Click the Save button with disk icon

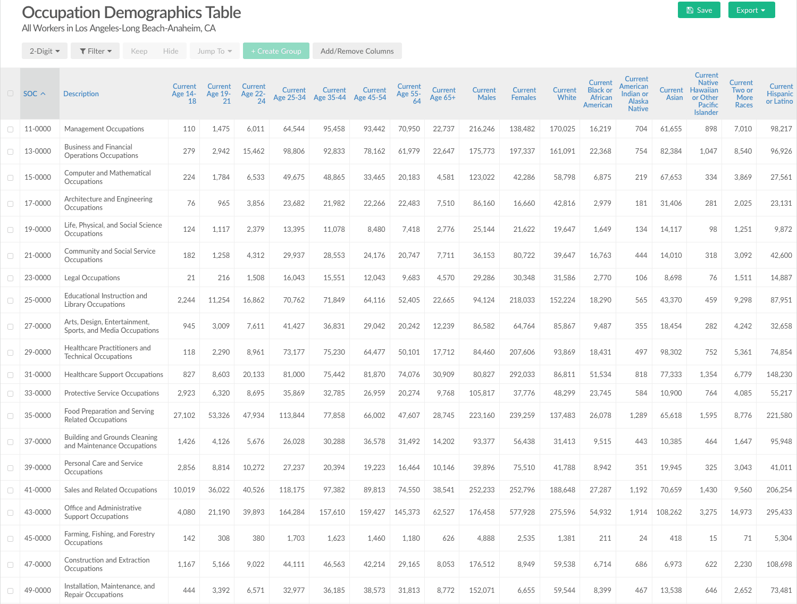tap(699, 10)
